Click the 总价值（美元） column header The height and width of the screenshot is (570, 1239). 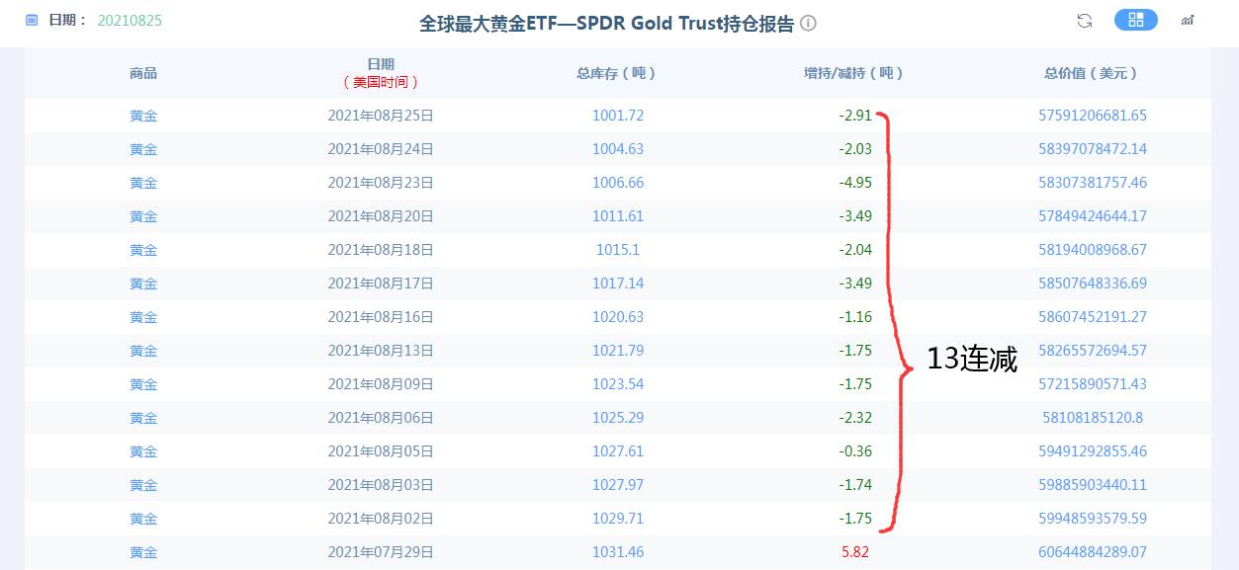1093,73
